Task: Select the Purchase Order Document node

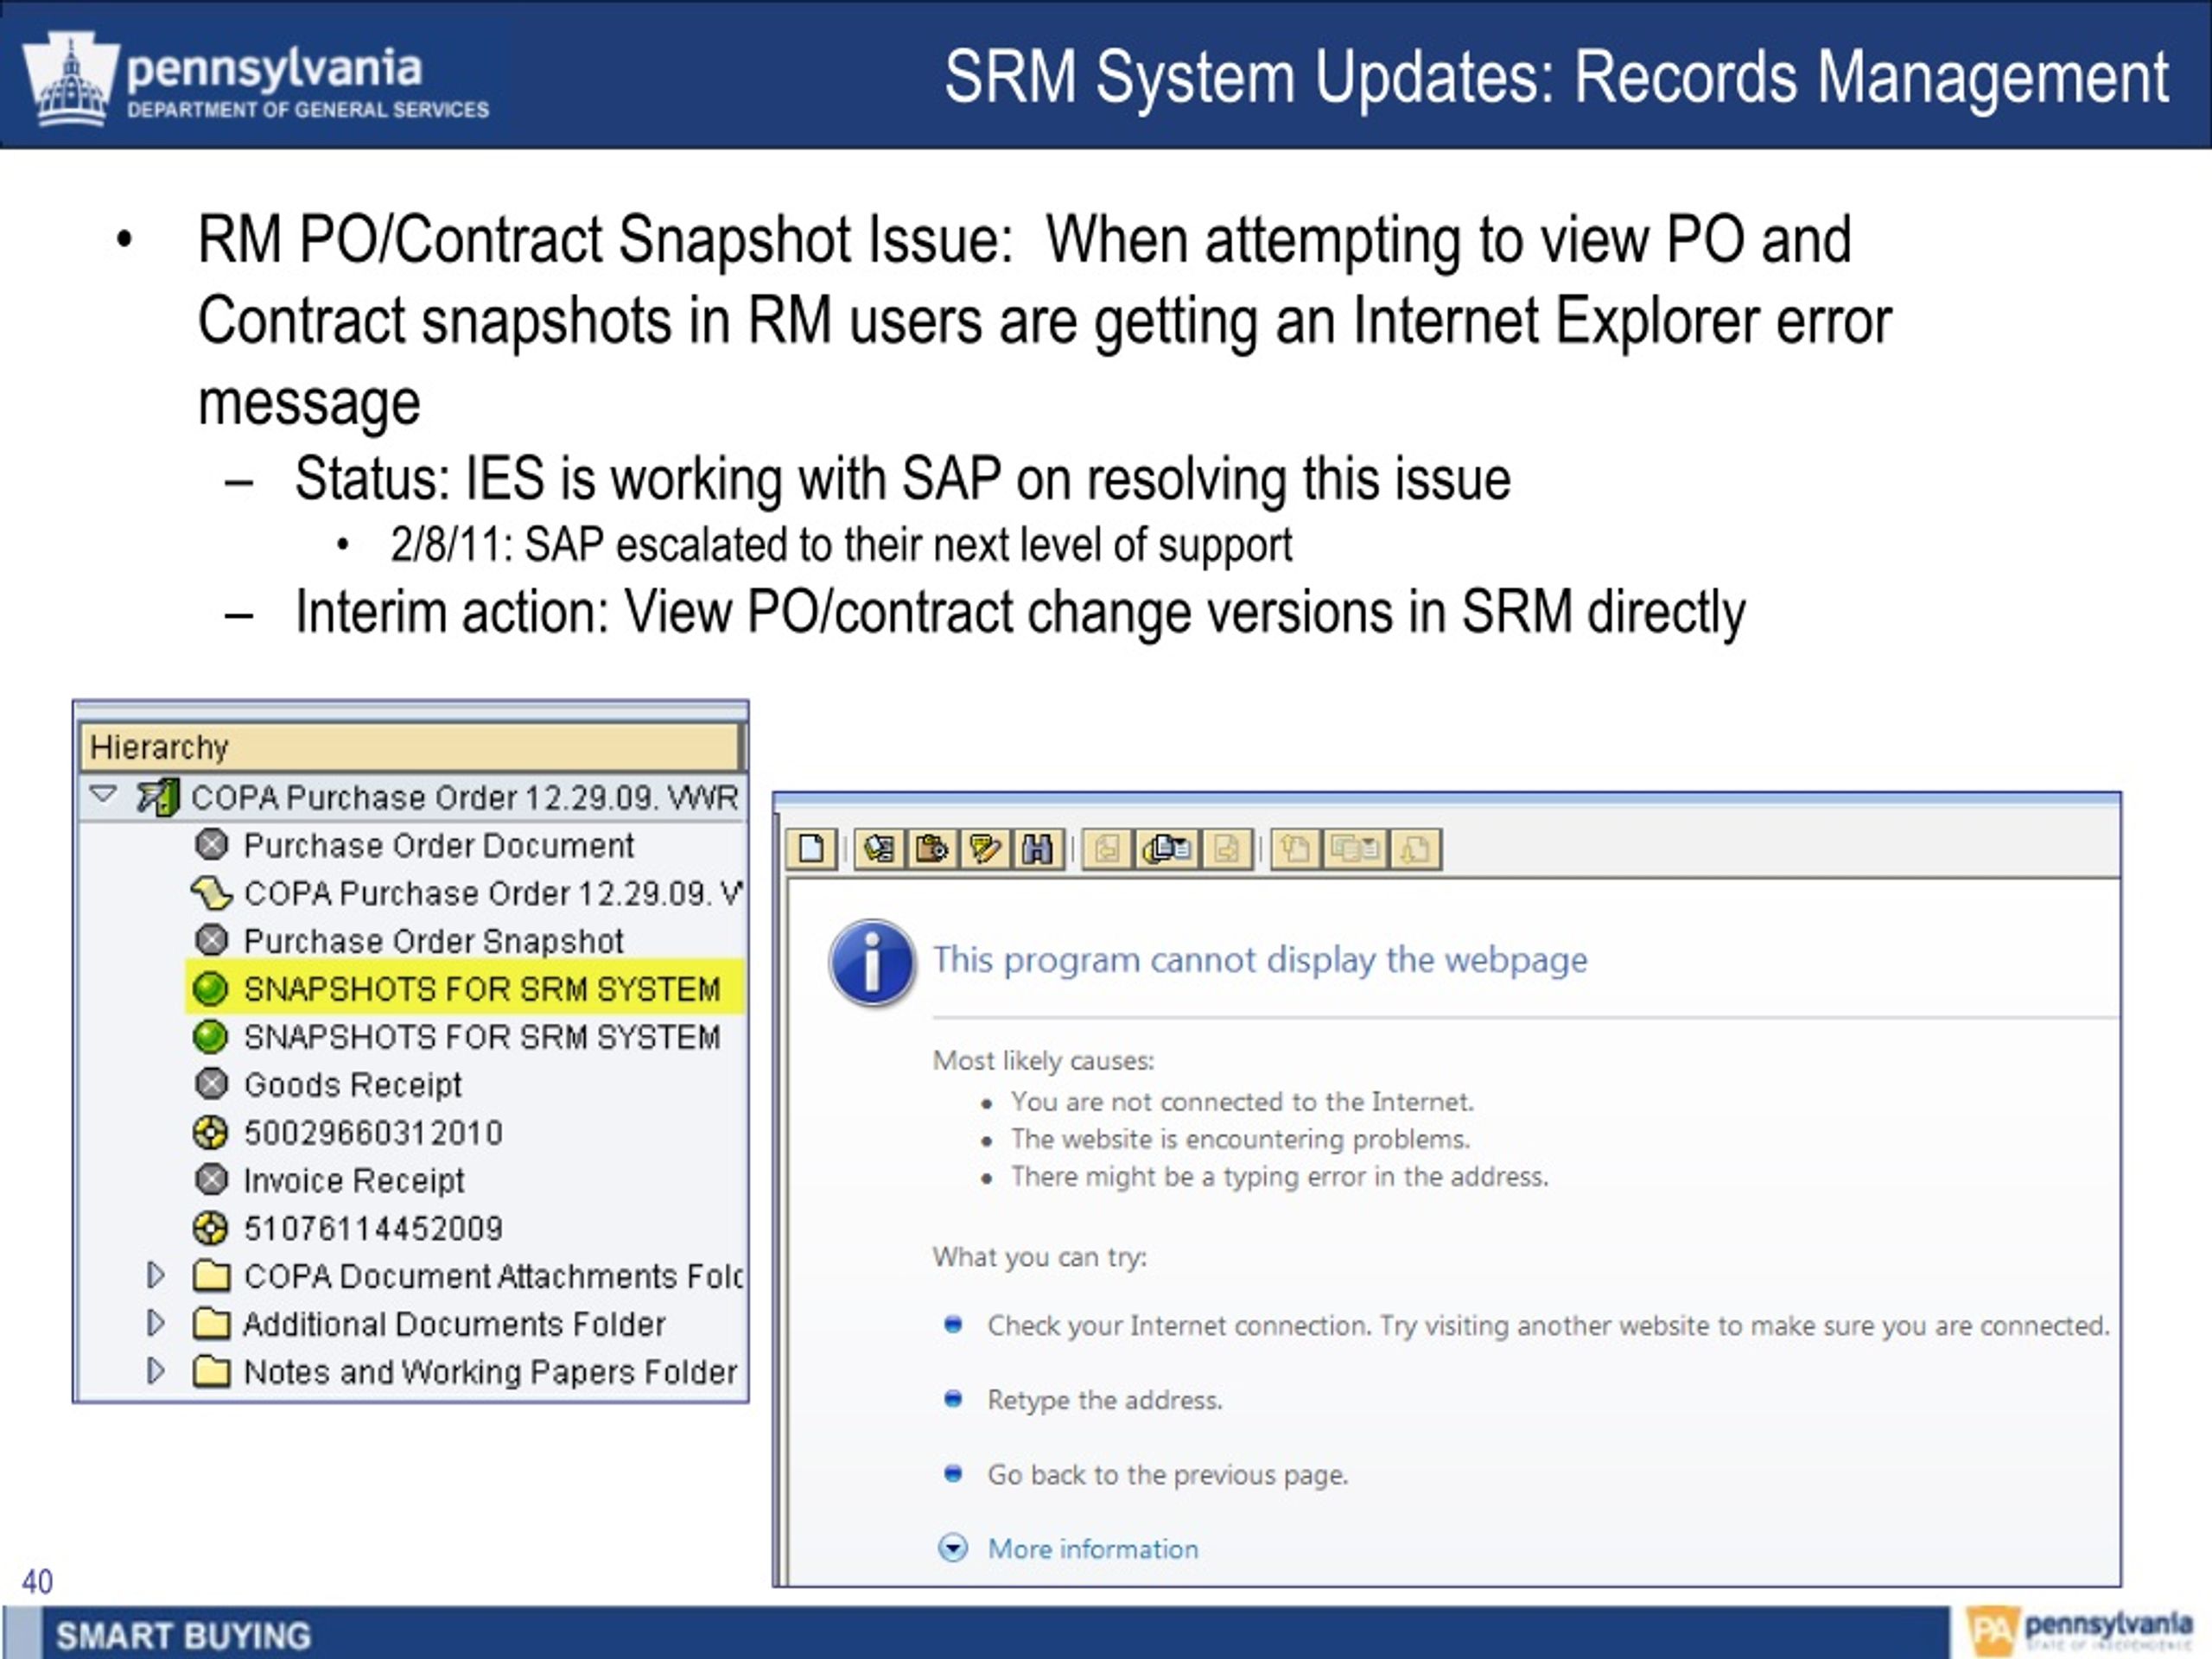Action: click(438, 846)
